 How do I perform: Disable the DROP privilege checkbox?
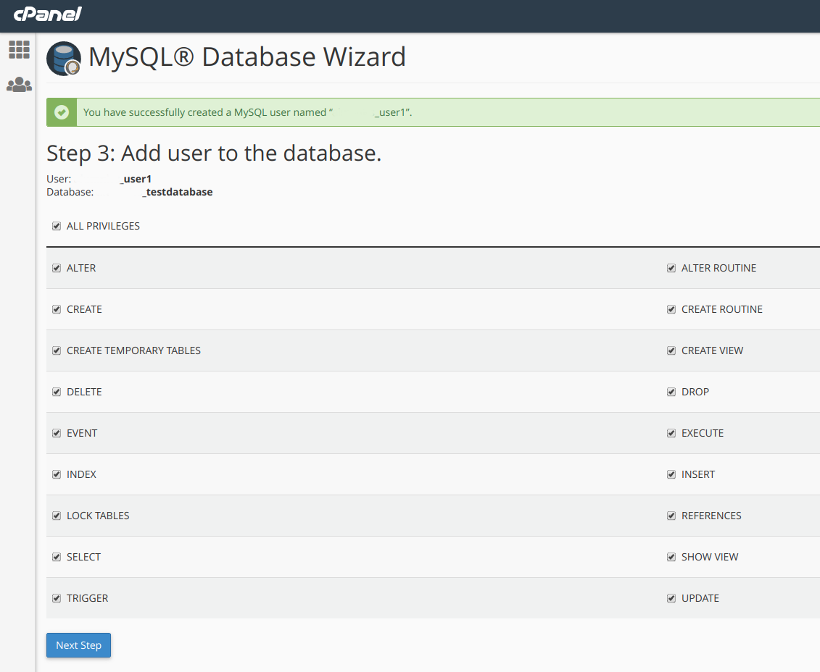pos(671,392)
